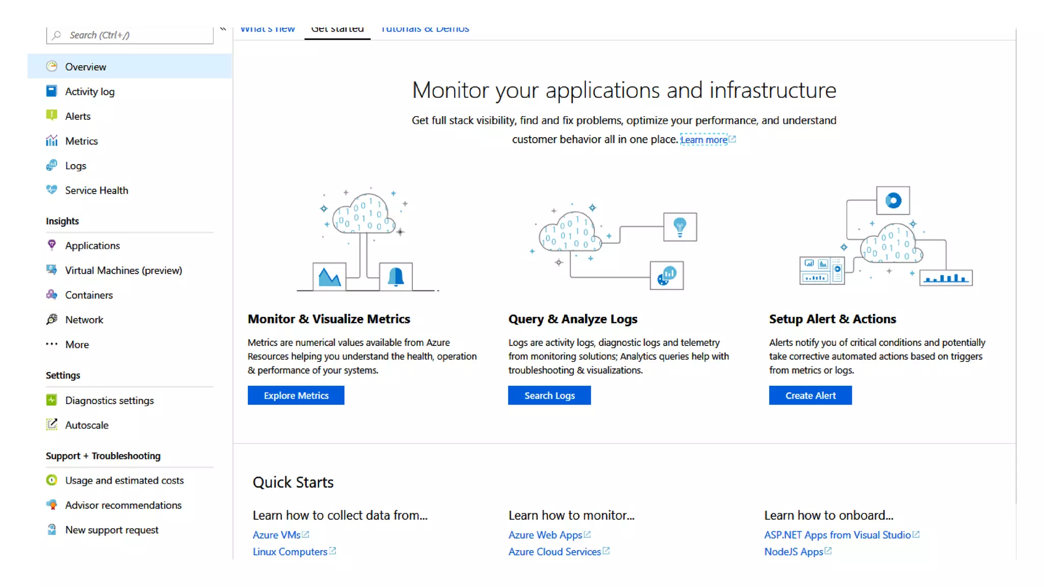Click the Metrics bar chart icon
Image resolution: width=1044 pixels, height=587 pixels.
(51, 141)
